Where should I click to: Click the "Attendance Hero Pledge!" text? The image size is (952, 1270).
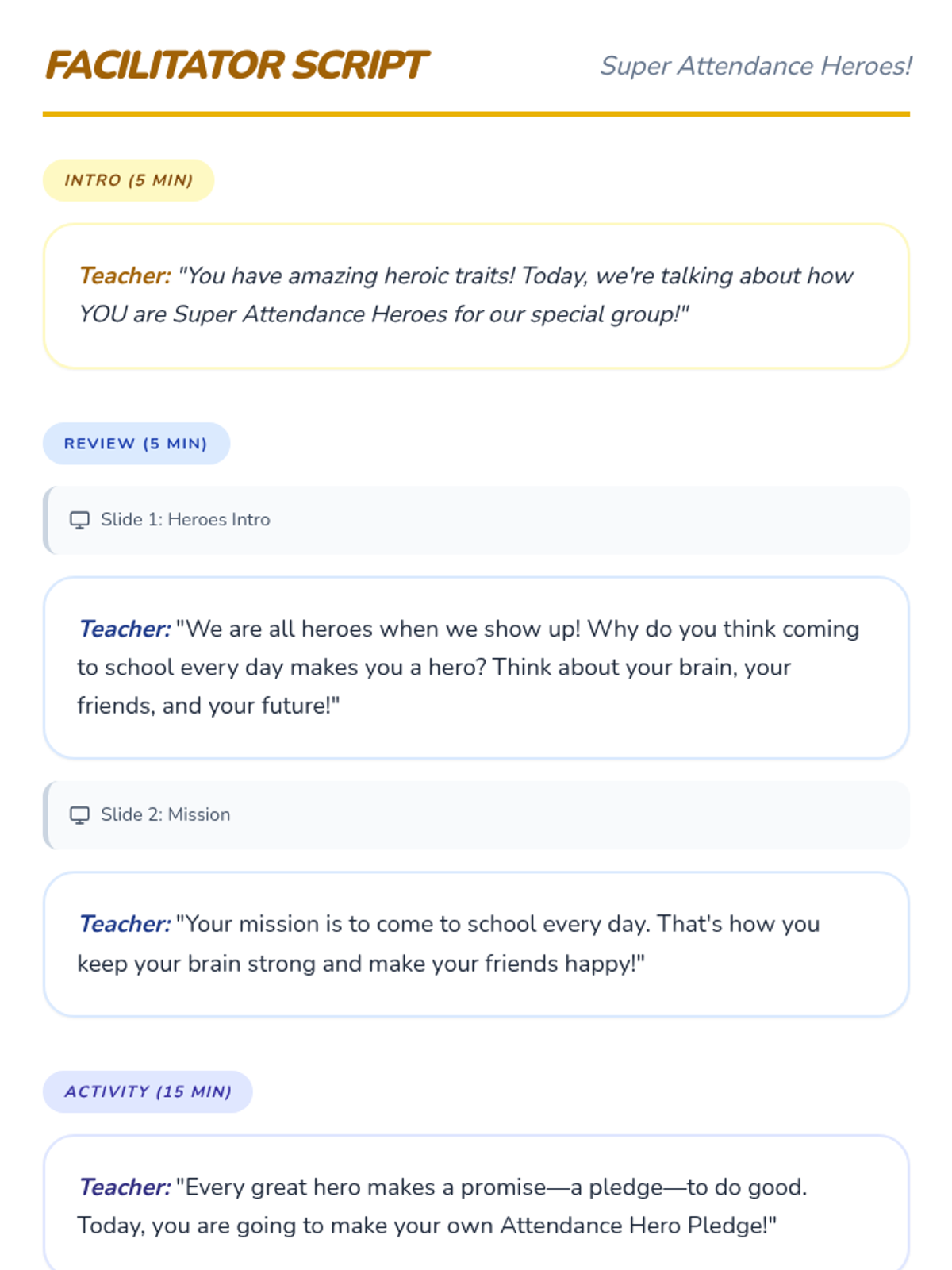pyautogui.click(x=637, y=1225)
